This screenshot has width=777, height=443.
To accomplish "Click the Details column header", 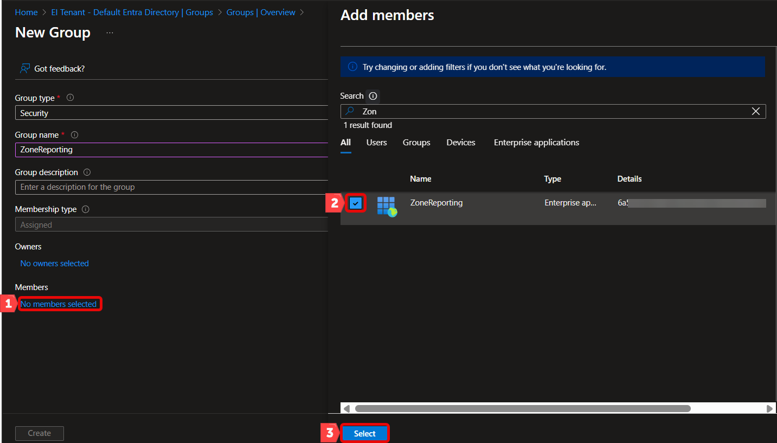I will tap(630, 179).
